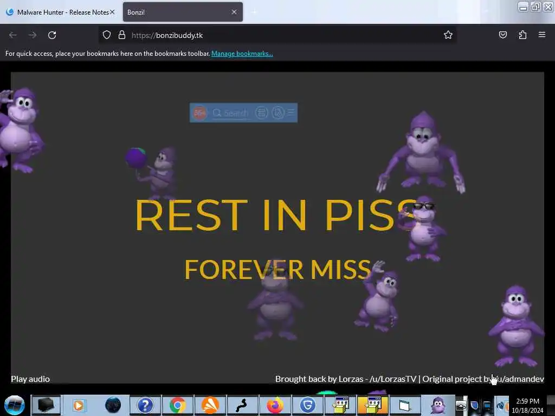This screenshot has height=416, width=555.
Task: Open the network monitor tray icon
Action: [x=488, y=405]
